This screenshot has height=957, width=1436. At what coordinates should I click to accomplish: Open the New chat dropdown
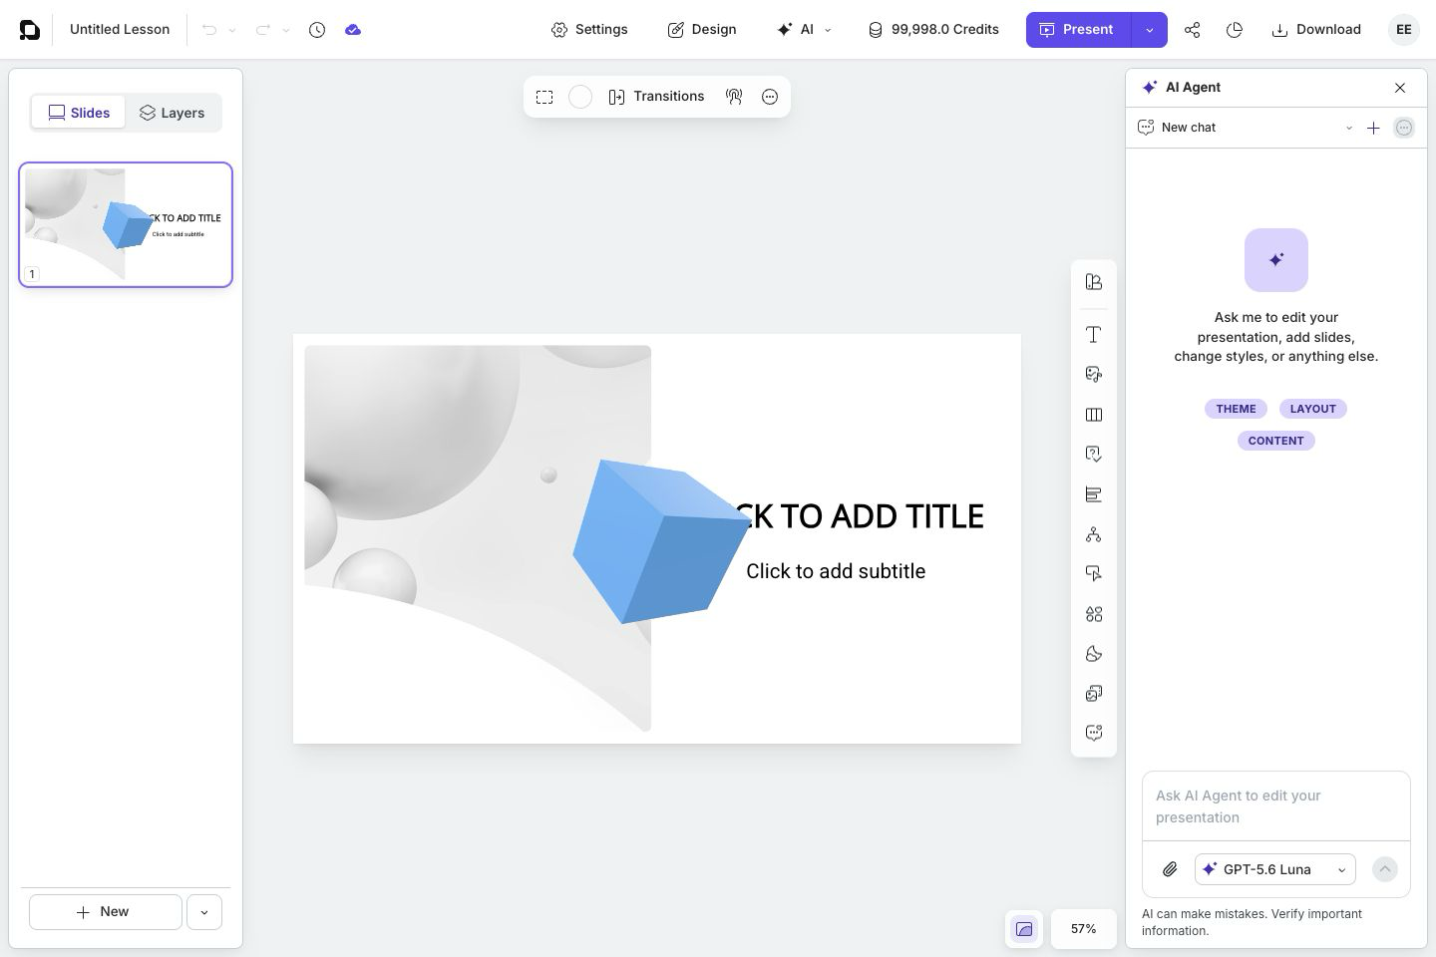pos(1245,128)
